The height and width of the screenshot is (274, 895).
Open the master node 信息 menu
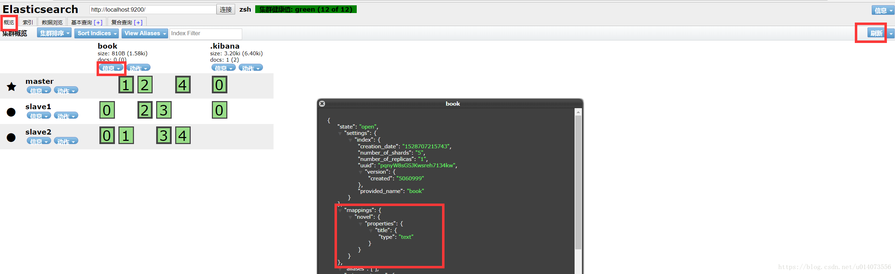39,91
